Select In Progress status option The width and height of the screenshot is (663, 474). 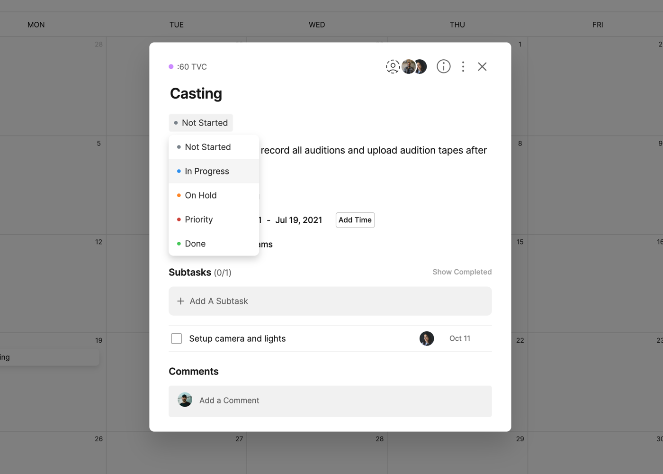pyautogui.click(x=207, y=171)
